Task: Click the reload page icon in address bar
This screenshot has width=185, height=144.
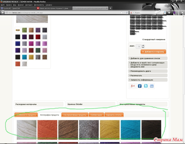Action: click(127, 13)
